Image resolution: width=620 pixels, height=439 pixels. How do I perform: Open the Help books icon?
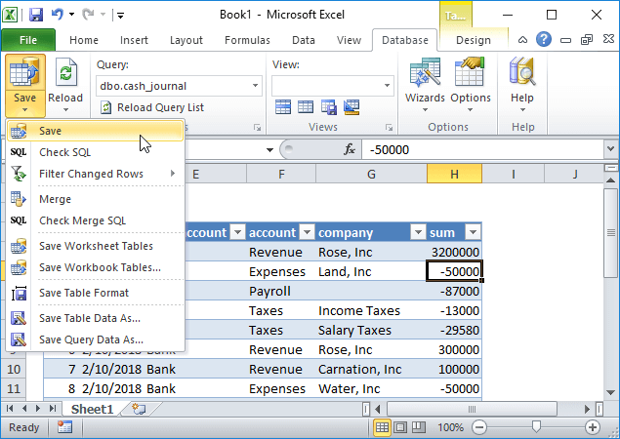click(x=522, y=72)
